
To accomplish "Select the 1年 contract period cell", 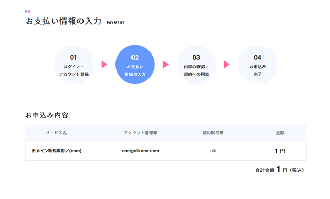I will (213, 151).
